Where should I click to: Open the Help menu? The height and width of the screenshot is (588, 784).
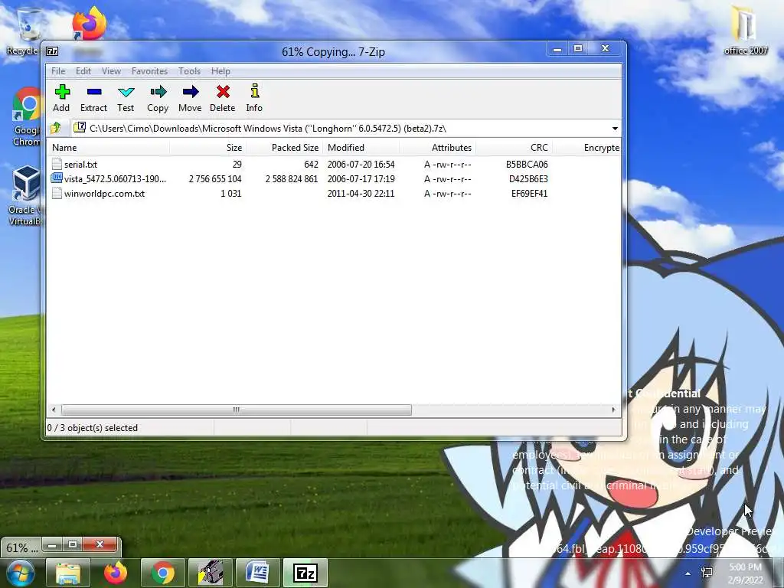pyautogui.click(x=220, y=71)
